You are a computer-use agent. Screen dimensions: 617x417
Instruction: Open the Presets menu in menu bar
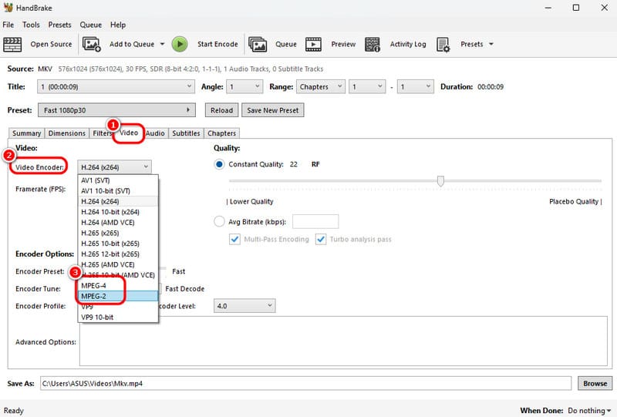(60, 25)
